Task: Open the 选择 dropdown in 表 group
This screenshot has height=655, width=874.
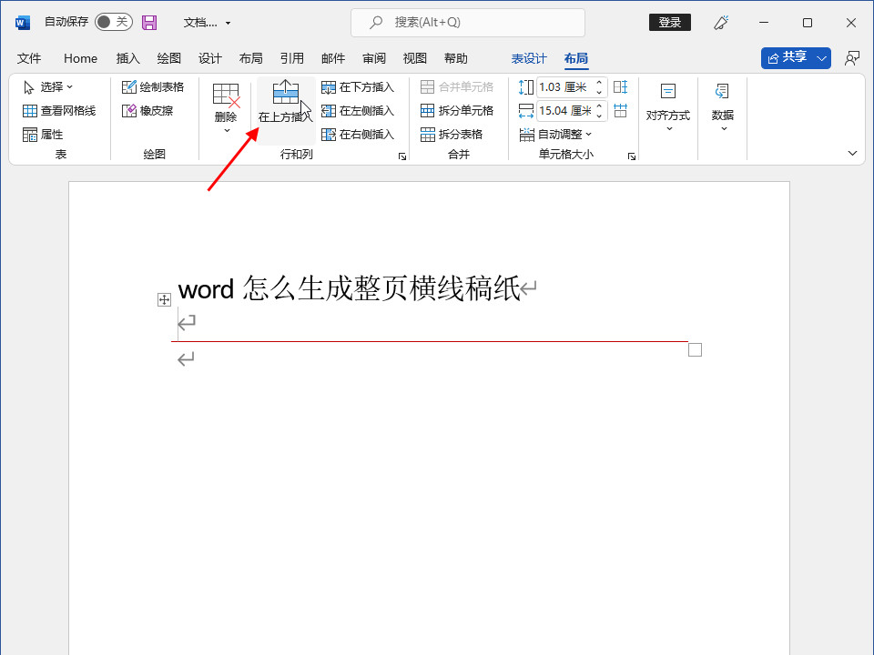Action: coord(48,87)
